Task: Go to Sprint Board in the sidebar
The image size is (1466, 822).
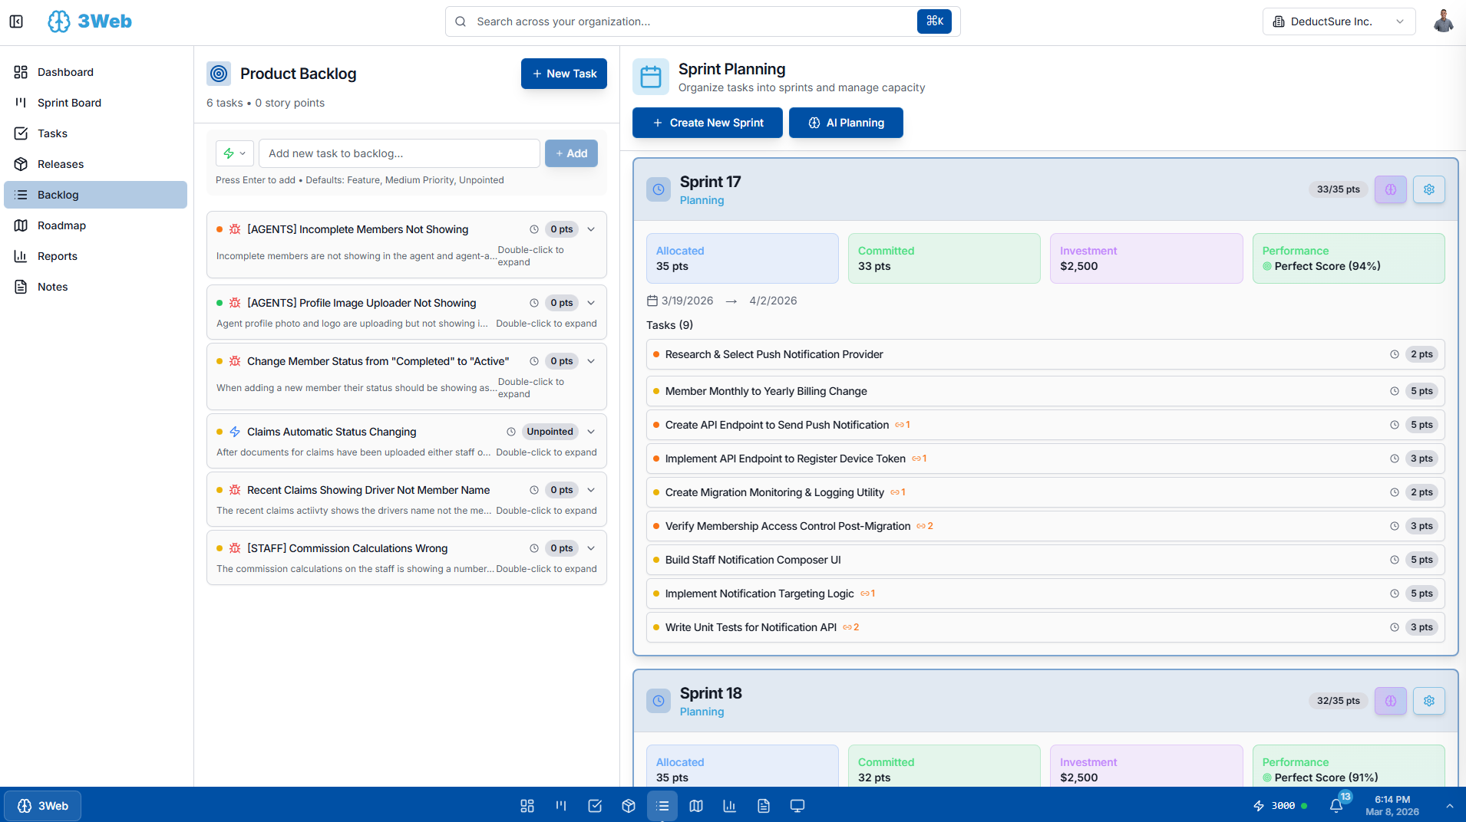Action: 69,103
